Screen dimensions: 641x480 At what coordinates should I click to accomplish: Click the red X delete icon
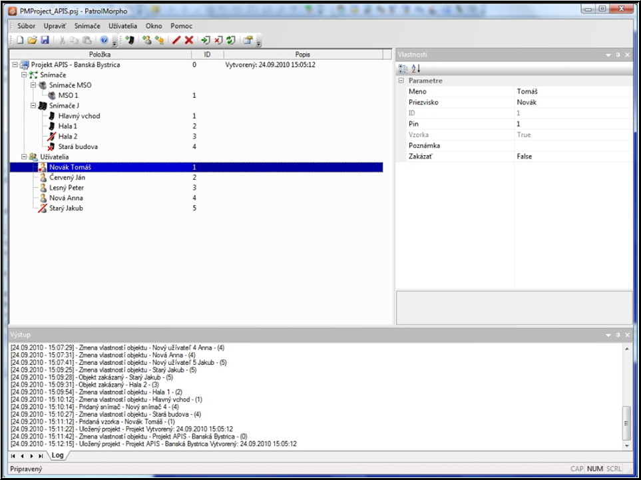[189, 41]
